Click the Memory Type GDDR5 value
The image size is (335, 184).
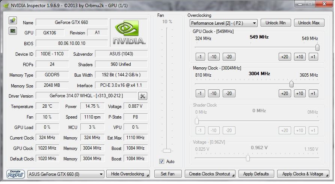(52, 75)
